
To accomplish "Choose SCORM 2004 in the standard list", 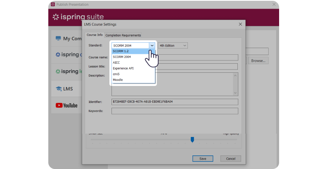I will click(133, 57).
